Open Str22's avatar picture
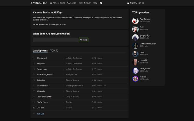This screenshot has width=194, height=121. (135, 29)
